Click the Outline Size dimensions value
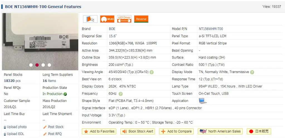 132,57
